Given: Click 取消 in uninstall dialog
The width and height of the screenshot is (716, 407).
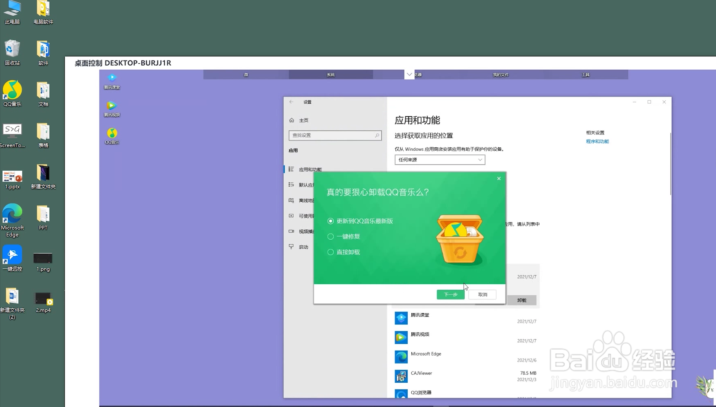Looking at the screenshot, I should [482, 295].
